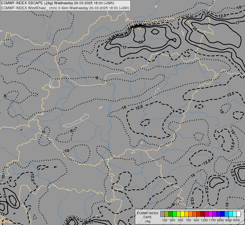Click the legend value 100
This screenshot has width=245, height=225.
point(164,220)
